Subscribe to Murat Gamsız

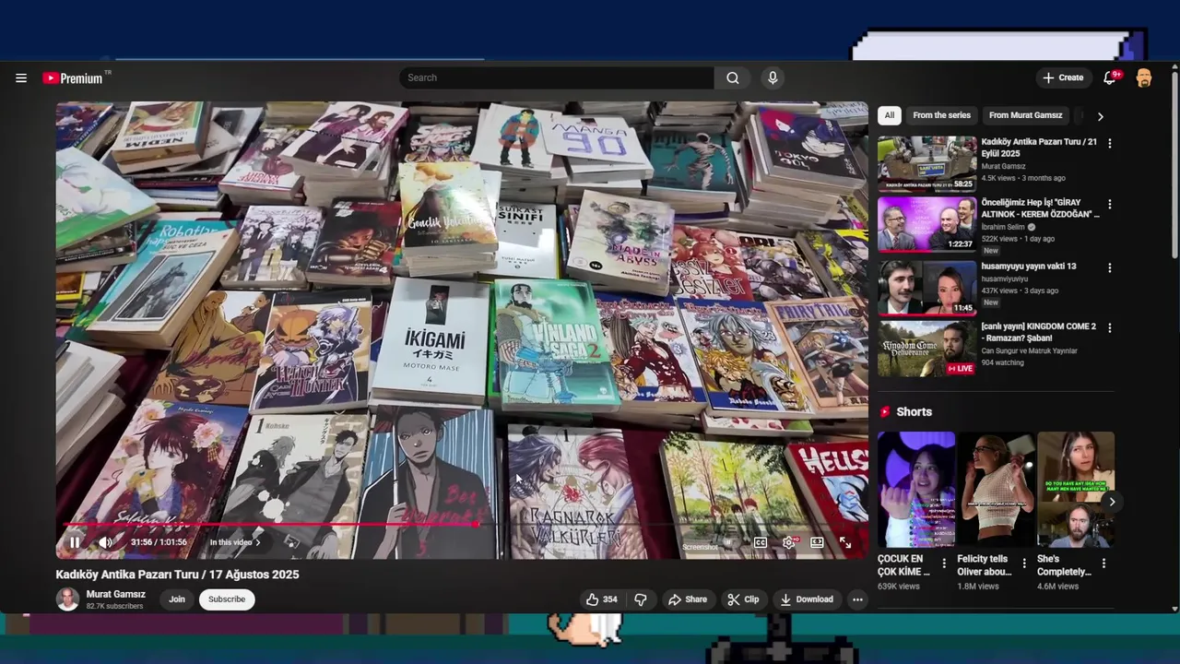(x=227, y=599)
